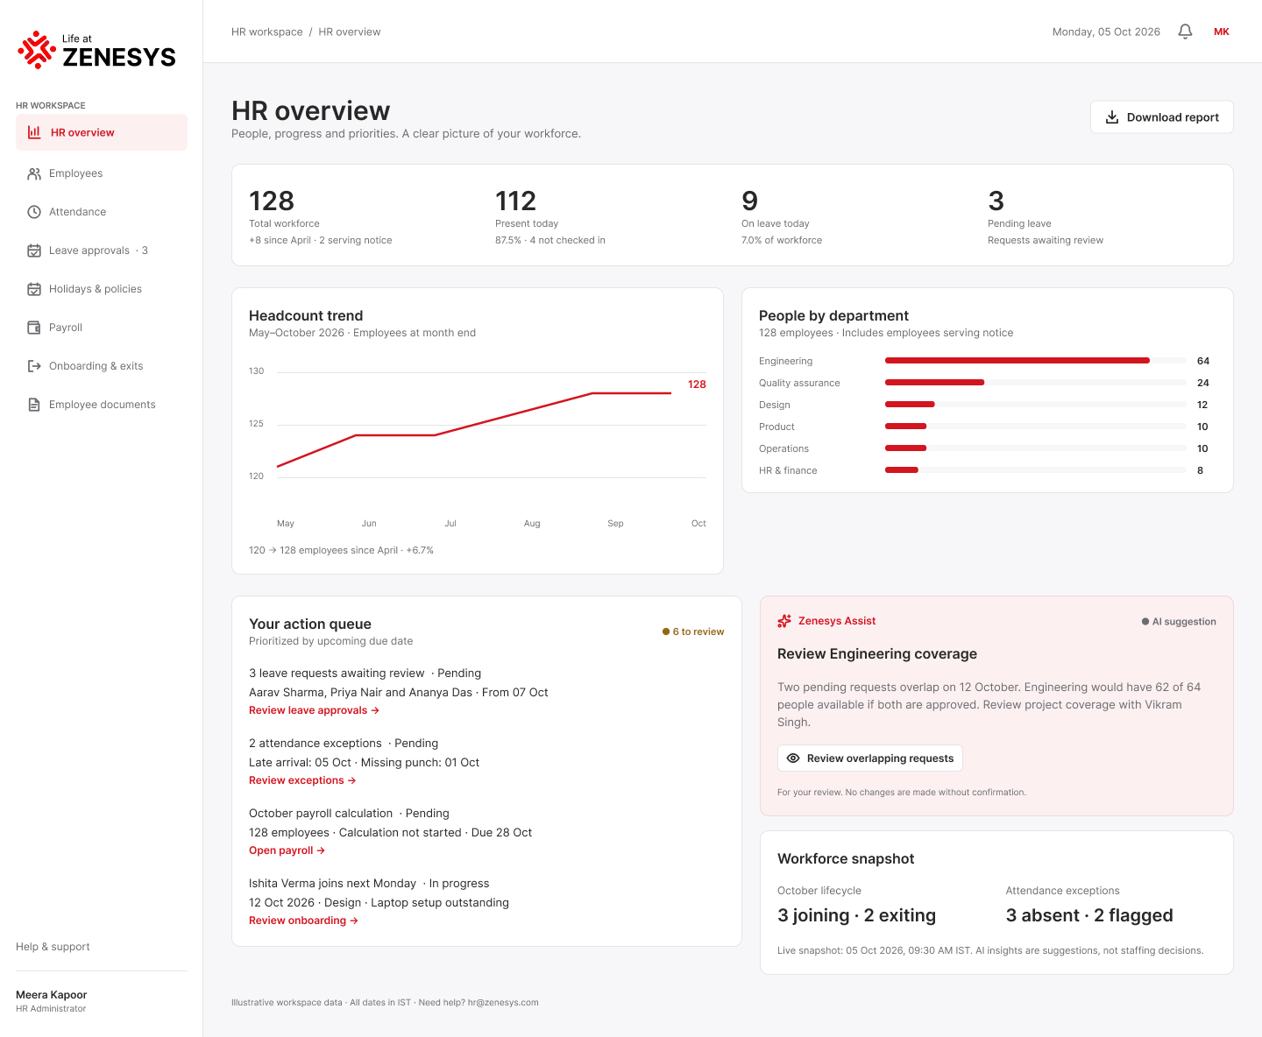The height and width of the screenshot is (1037, 1262).
Task: Click the 128 label on headcount chart
Action: [697, 384]
